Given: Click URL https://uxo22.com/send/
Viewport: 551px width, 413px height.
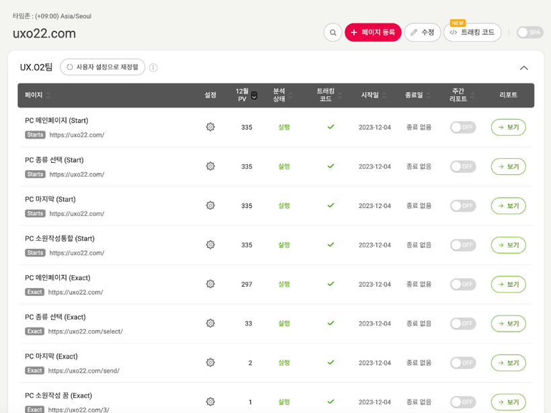Looking at the screenshot, I should [x=83, y=371].
